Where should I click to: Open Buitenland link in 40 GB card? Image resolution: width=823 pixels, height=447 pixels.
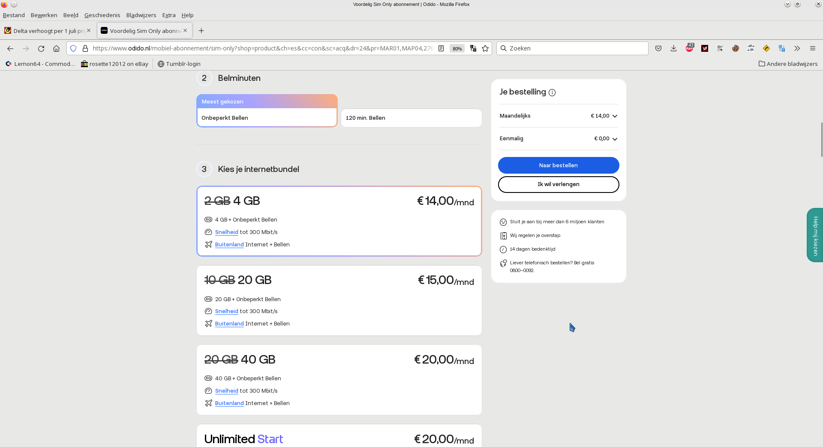coord(229,403)
